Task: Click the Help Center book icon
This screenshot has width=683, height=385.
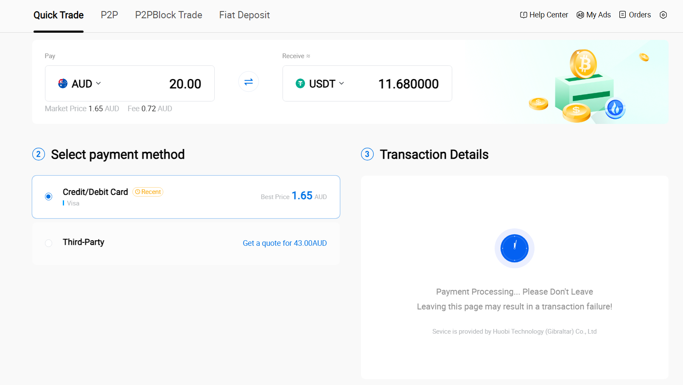Action: 523,15
